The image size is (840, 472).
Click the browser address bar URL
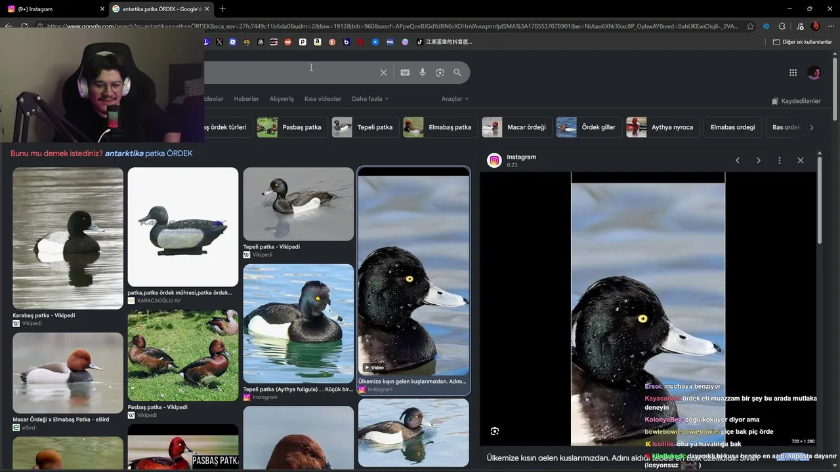click(392, 26)
